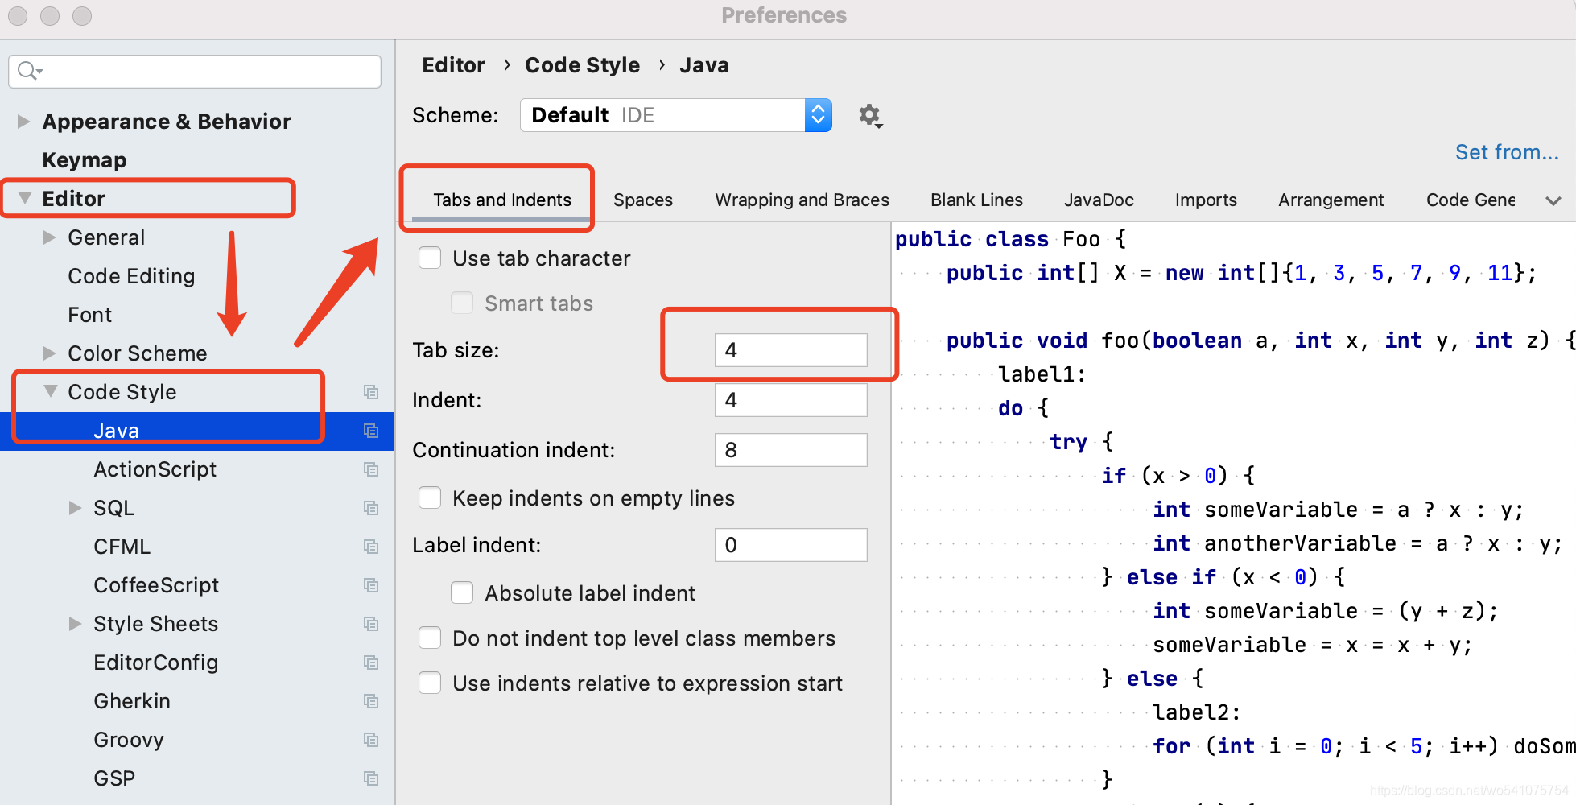This screenshot has width=1576, height=805.
Task: Click the copy icon beside Gherkin
Action: 371,701
